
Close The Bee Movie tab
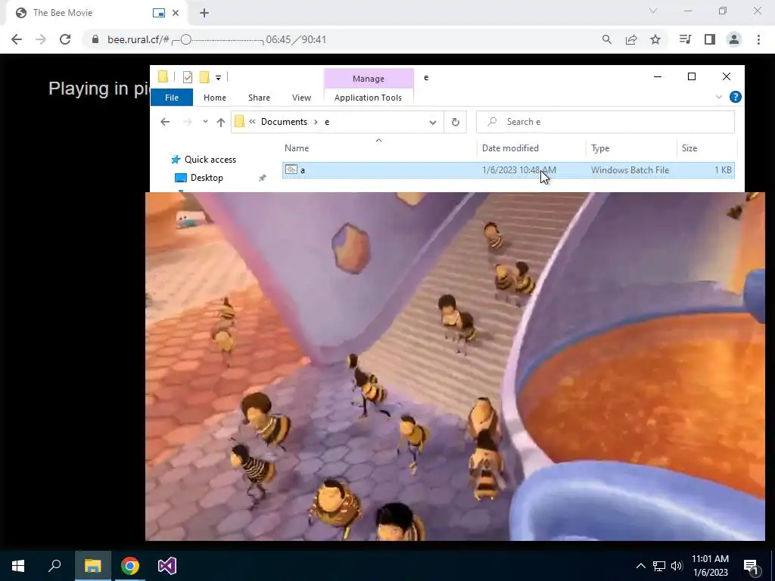point(176,14)
